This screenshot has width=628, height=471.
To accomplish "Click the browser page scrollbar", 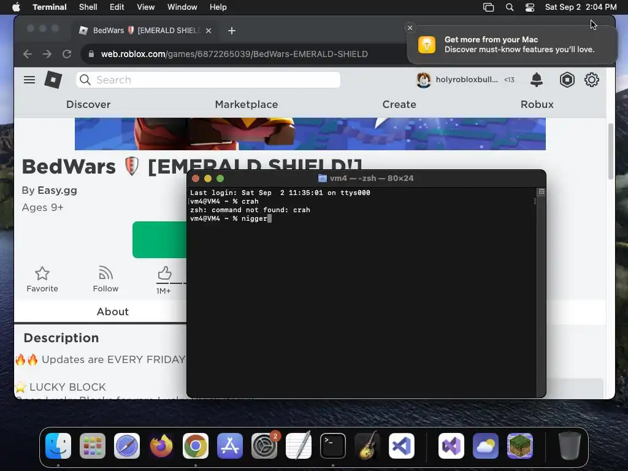I will [611, 151].
